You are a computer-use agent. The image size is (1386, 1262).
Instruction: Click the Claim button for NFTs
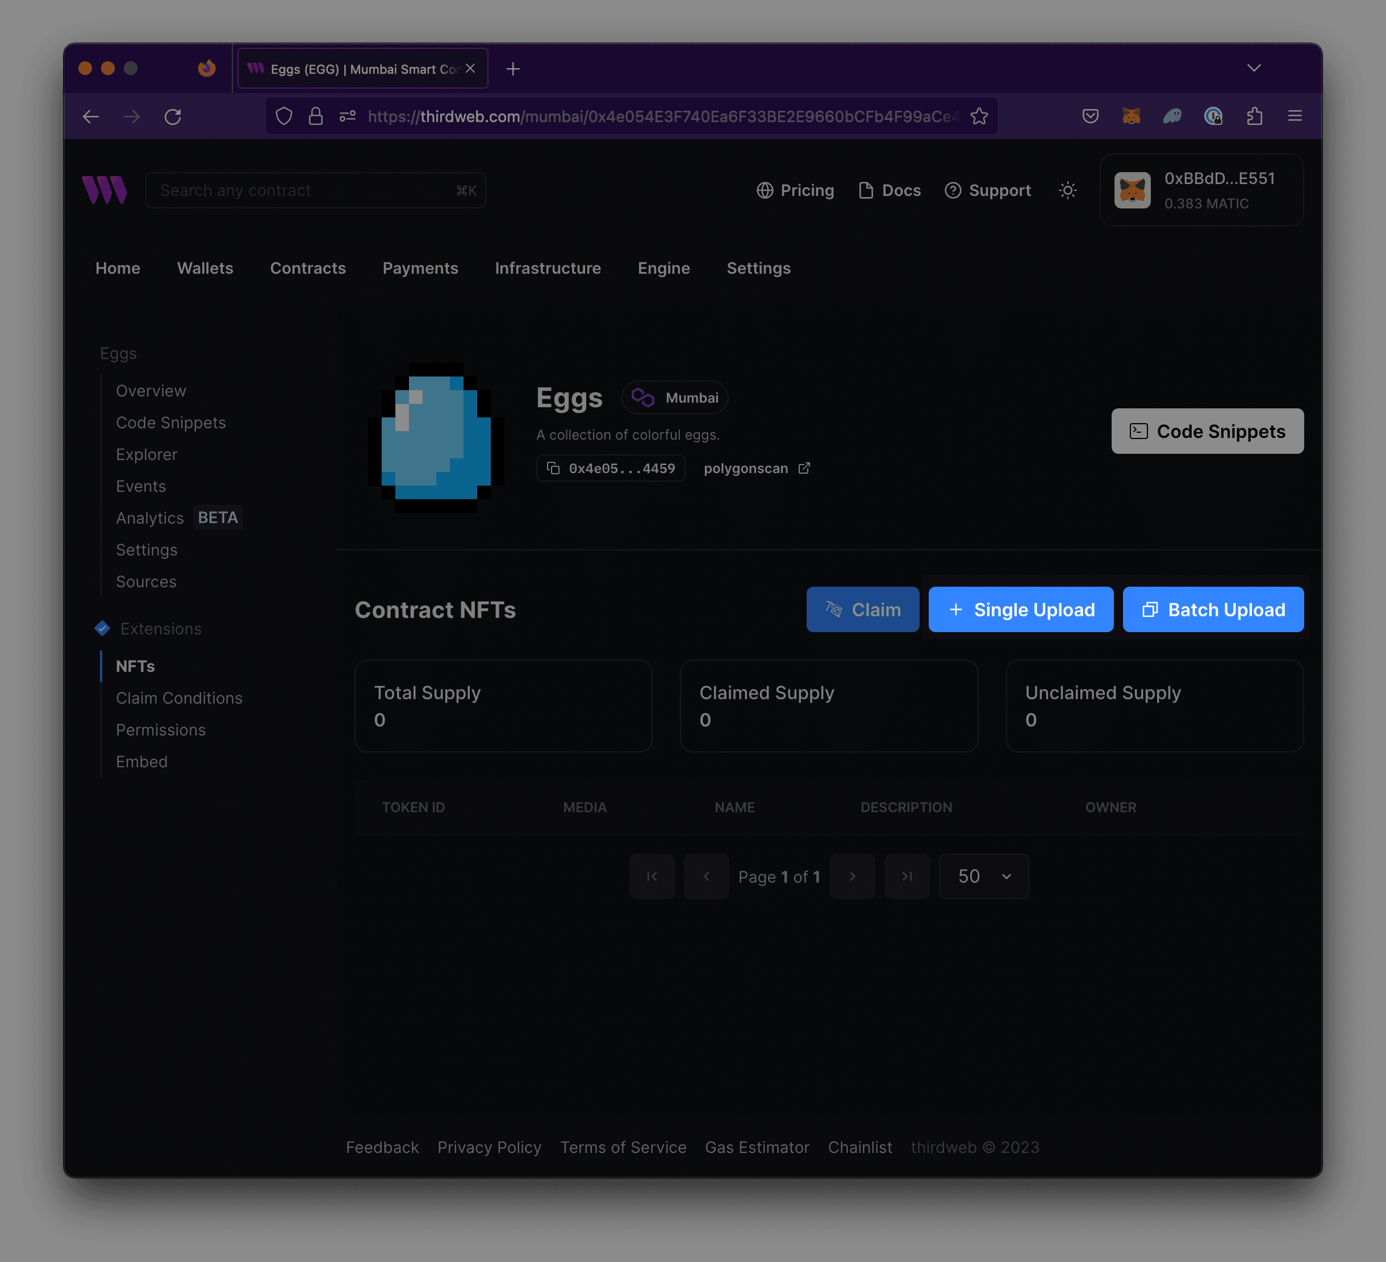[x=863, y=609]
